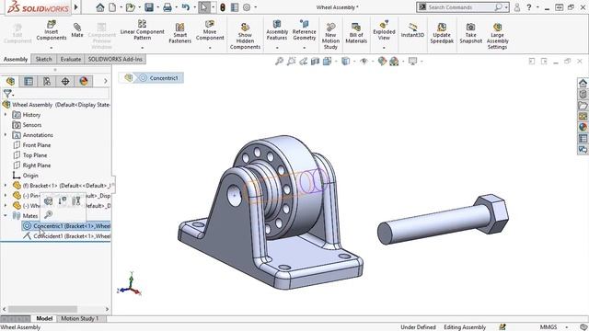The image size is (589, 331).
Task: Click the Home icon in title bar
Action: [x=100, y=7]
